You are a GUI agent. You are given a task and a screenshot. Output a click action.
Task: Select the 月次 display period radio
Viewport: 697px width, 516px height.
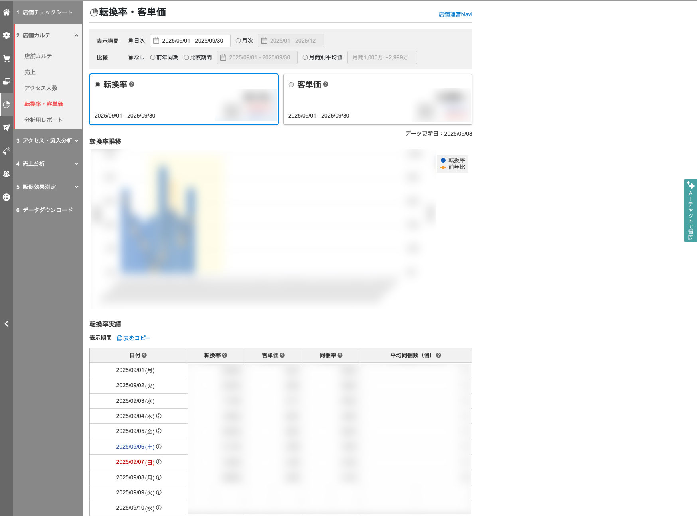coord(238,41)
